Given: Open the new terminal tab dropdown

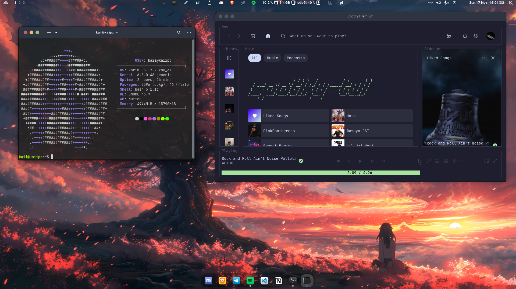Looking at the screenshot, I should 56,32.
